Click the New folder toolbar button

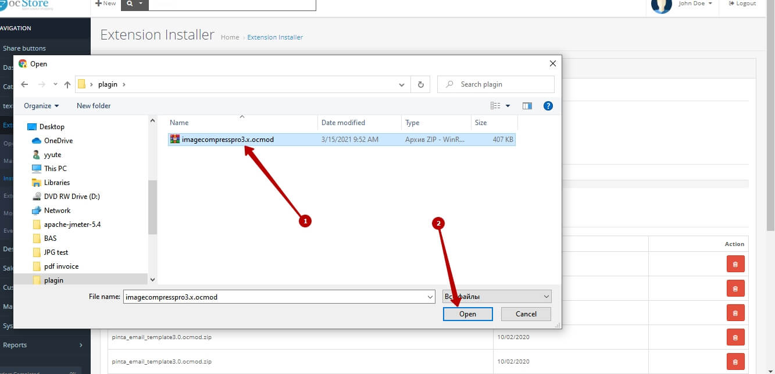[94, 106]
